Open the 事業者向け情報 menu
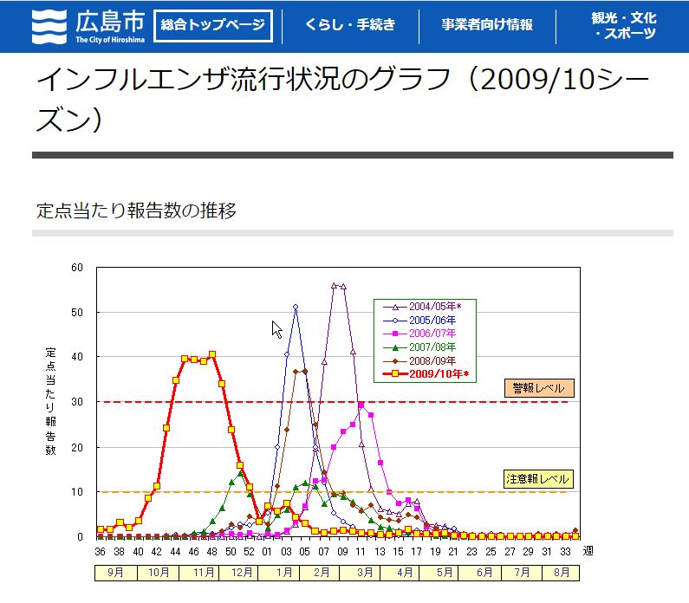This screenshot has height=603, width=689. click(487, 24)
